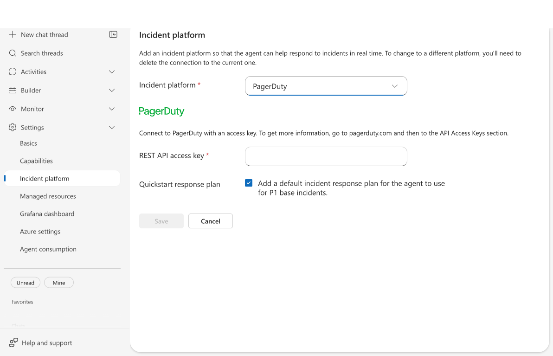Screen dimensions: 553x356
Task: Click the Activities menu label
Action: point(33,72)
